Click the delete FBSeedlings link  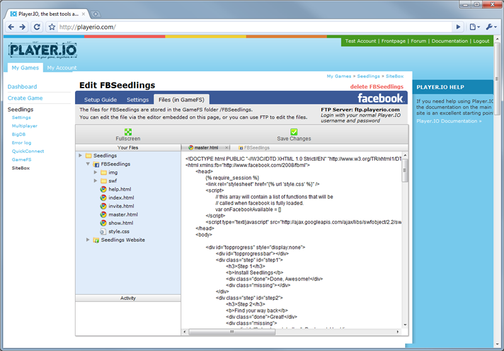[377, 86]
